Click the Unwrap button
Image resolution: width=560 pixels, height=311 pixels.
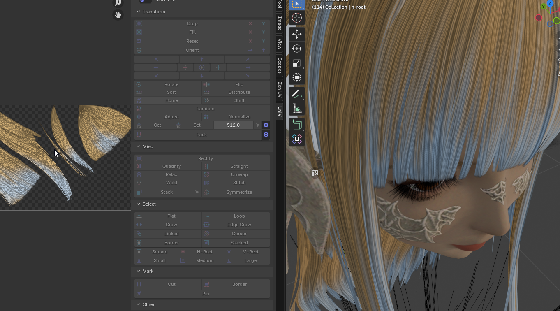click(x=239, y=174)
